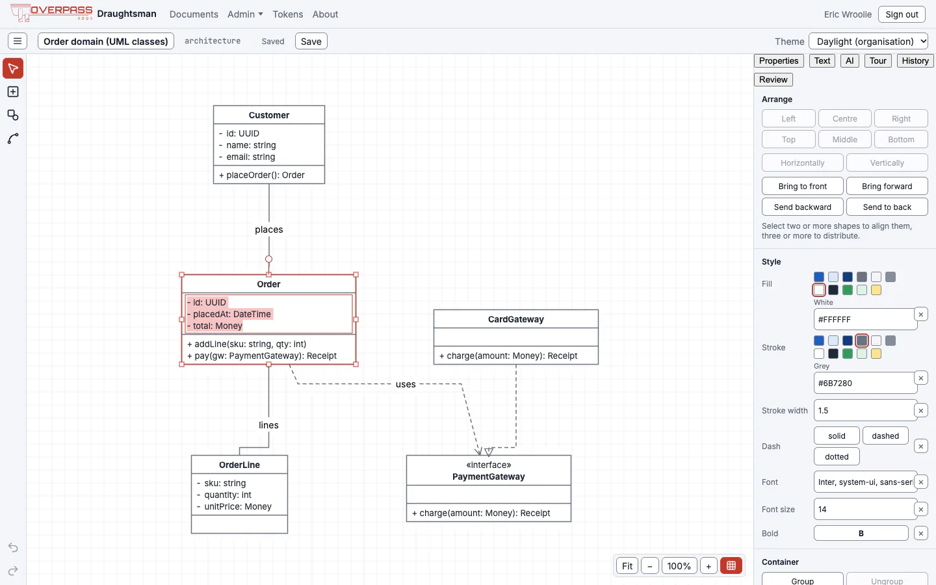Choose the connector line tool
The width and height of the screenshot is (936, 585).
(13, 138)
